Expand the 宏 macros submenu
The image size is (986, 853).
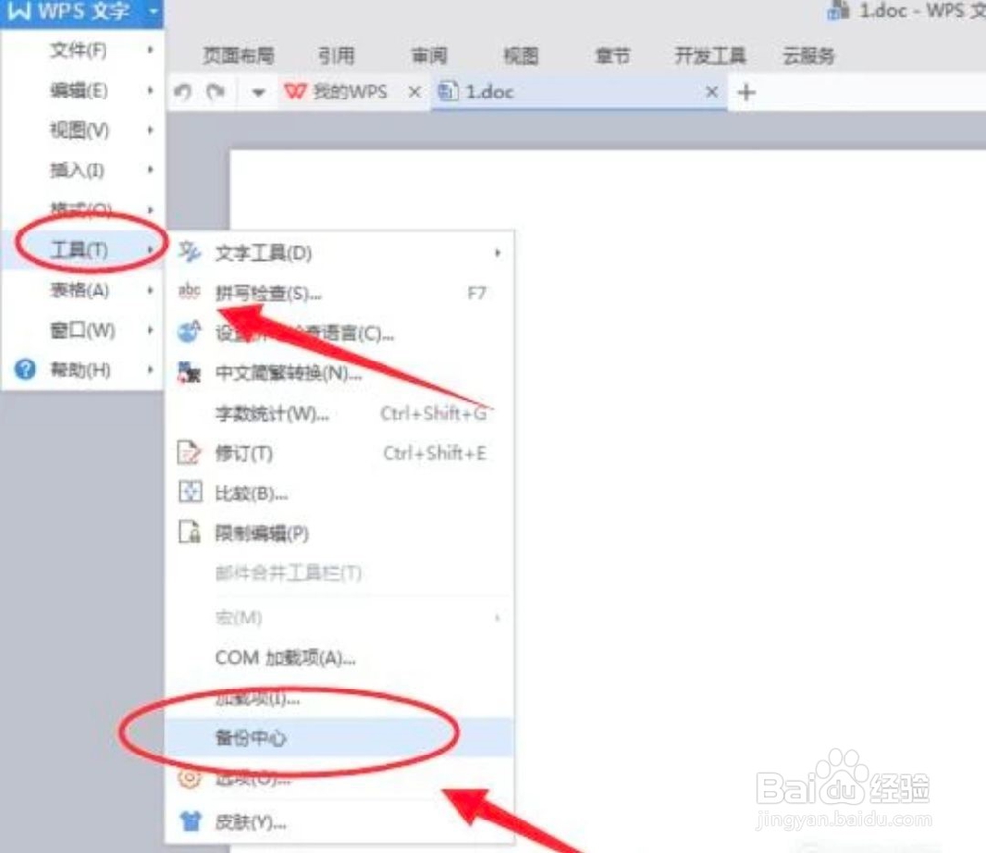(498, 617)
